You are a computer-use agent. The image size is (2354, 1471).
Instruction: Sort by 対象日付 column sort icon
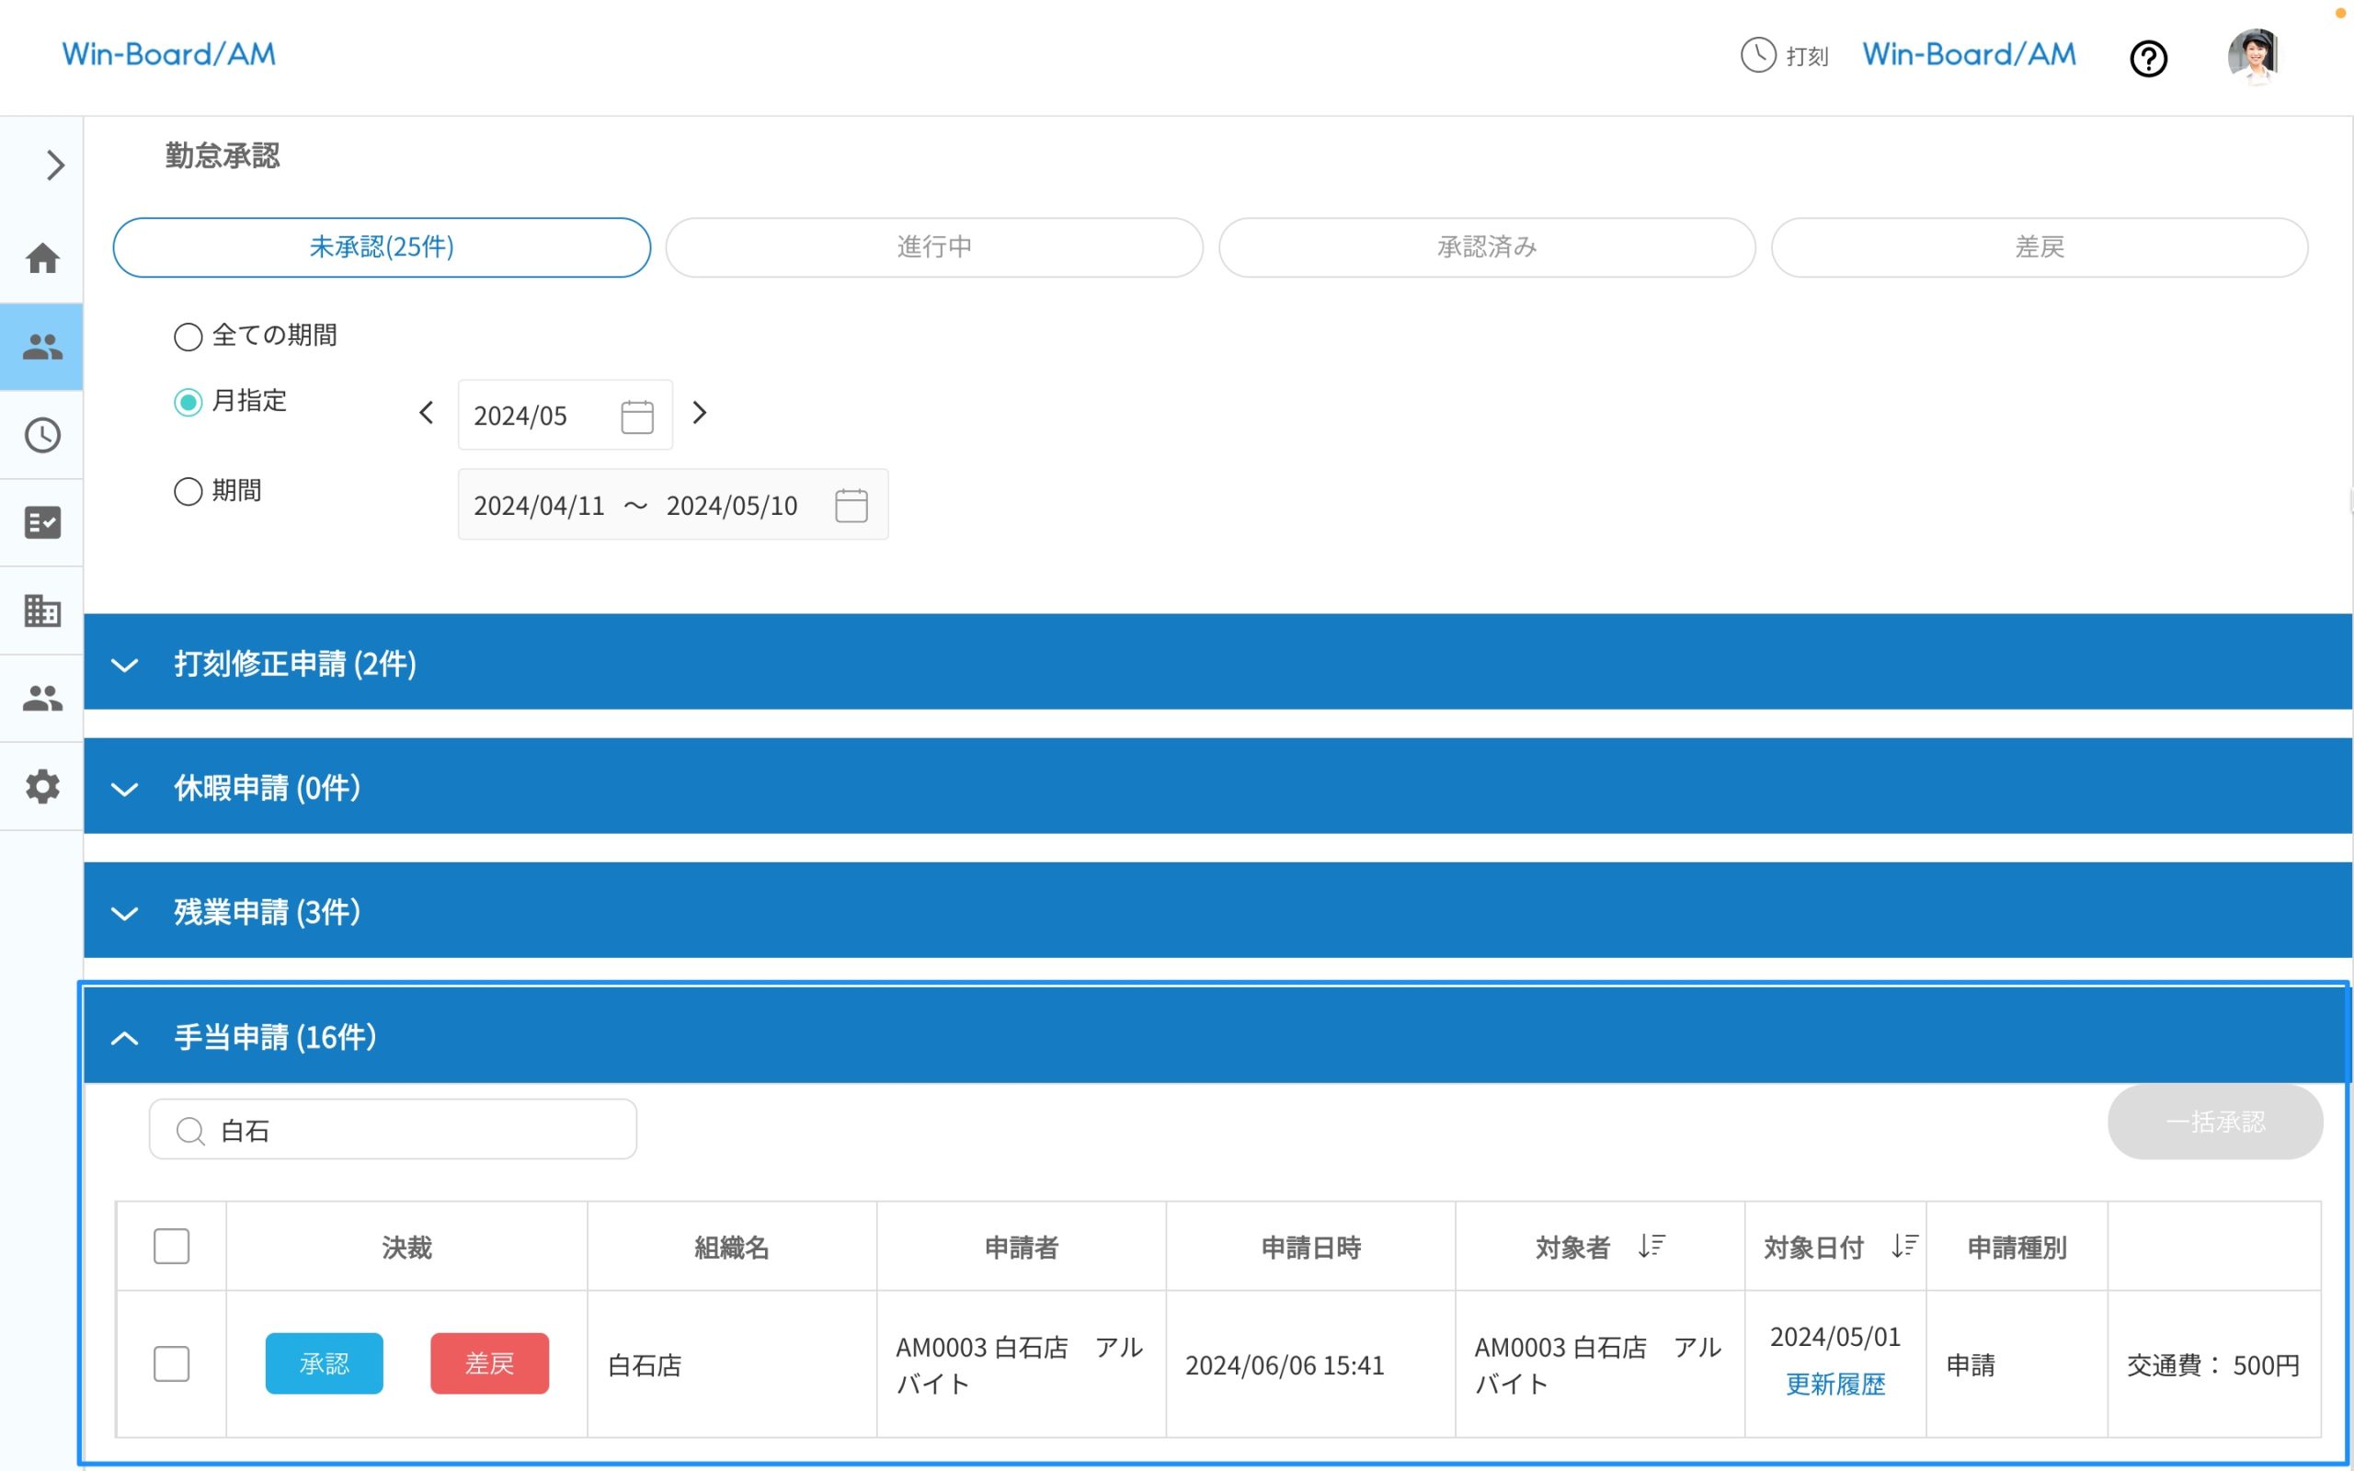tap(1903, 1247)
